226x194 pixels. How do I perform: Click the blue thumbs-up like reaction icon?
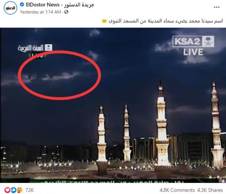coord(14,190)
